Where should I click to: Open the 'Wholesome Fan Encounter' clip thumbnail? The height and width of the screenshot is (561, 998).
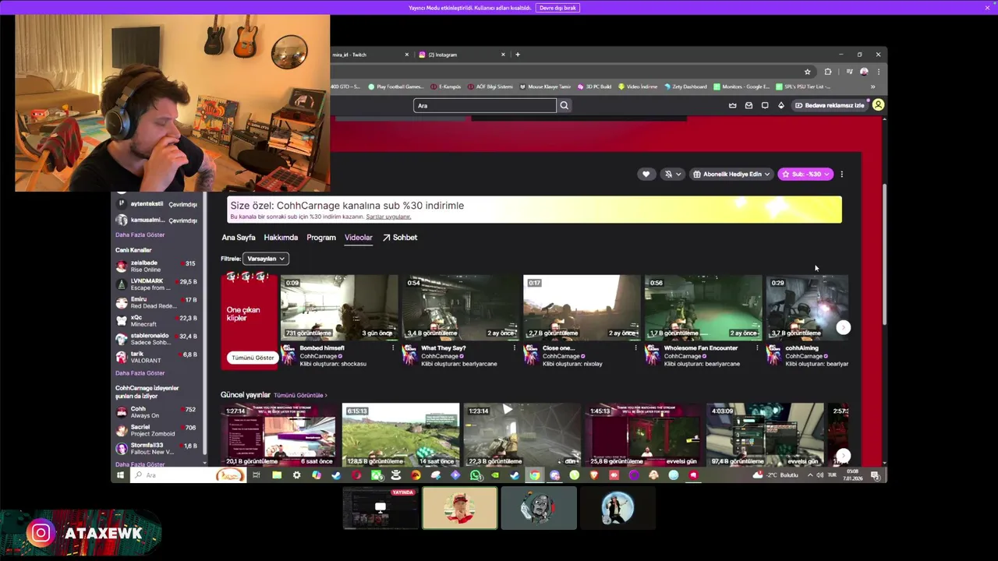coord(703,307)
